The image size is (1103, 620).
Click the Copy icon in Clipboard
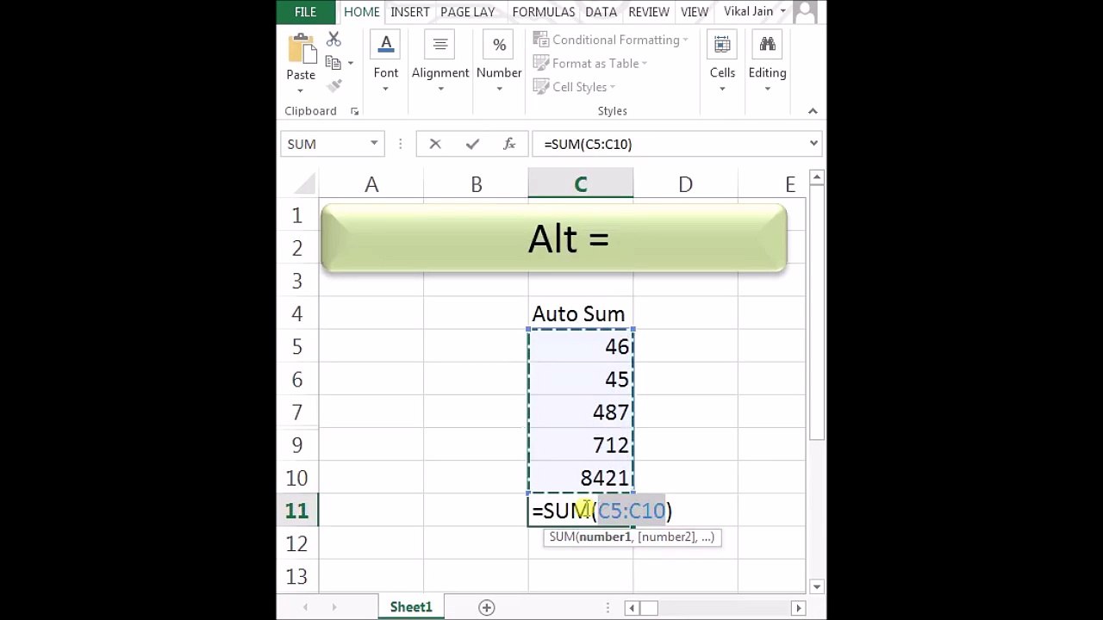pos(333,62)
